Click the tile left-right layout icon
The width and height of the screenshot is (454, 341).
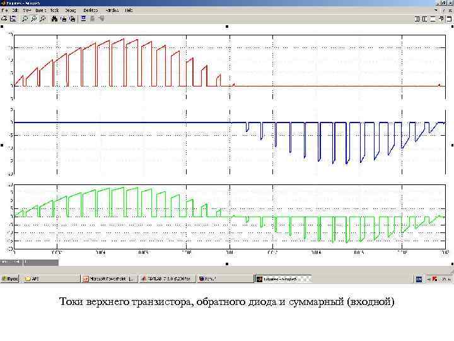click(417, 19)
